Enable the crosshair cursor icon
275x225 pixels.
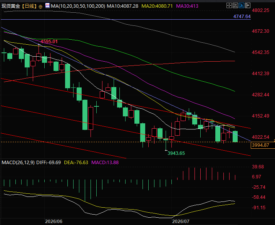pyautogui.click(x=229, y=5)
